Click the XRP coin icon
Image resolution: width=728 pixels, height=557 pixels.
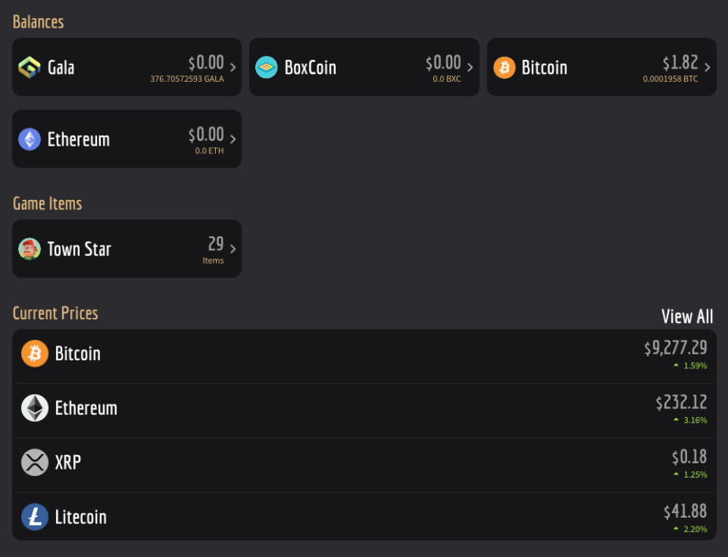(35, 463)
